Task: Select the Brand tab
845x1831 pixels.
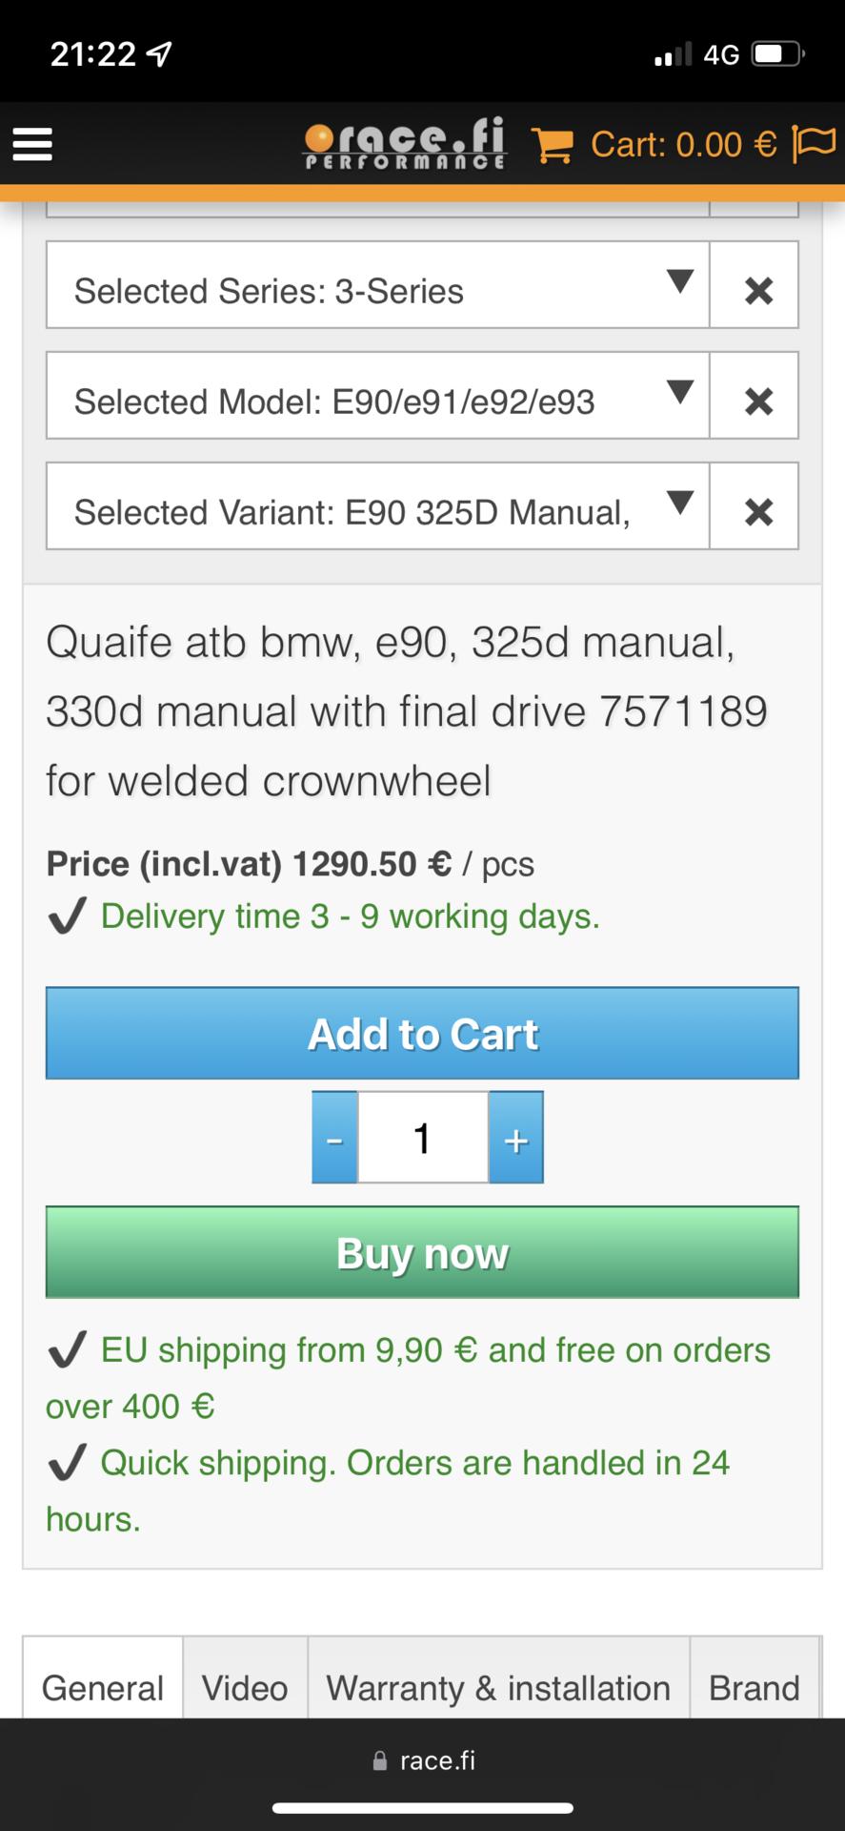Action: (x=754, y=1687)
